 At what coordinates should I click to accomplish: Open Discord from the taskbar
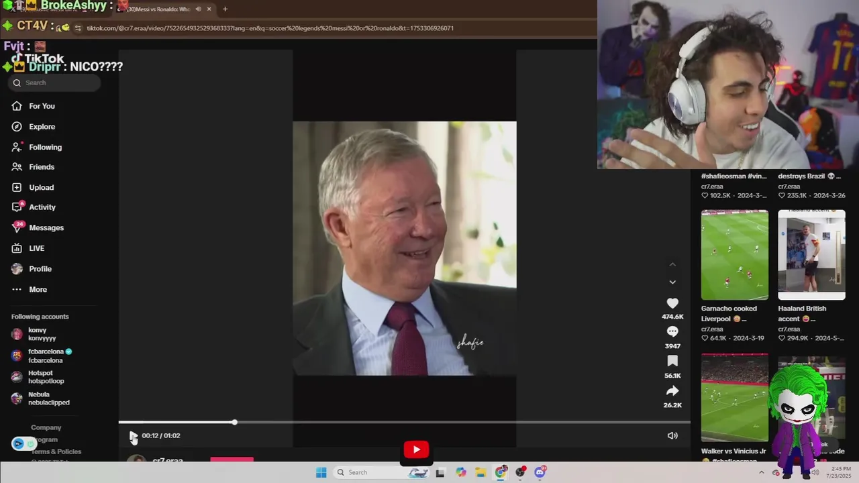point(540,472)
